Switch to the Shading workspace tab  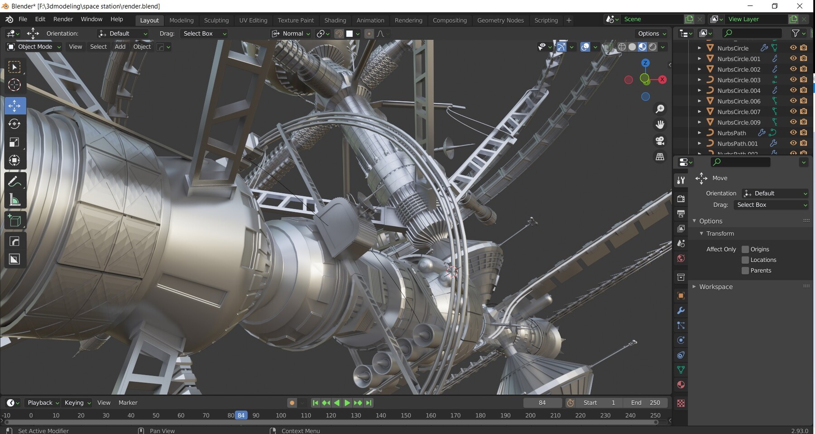pyautogui.click(x=335, y=20)
